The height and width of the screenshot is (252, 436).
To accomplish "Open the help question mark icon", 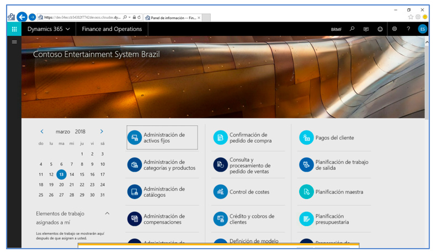I will (408, 29).
